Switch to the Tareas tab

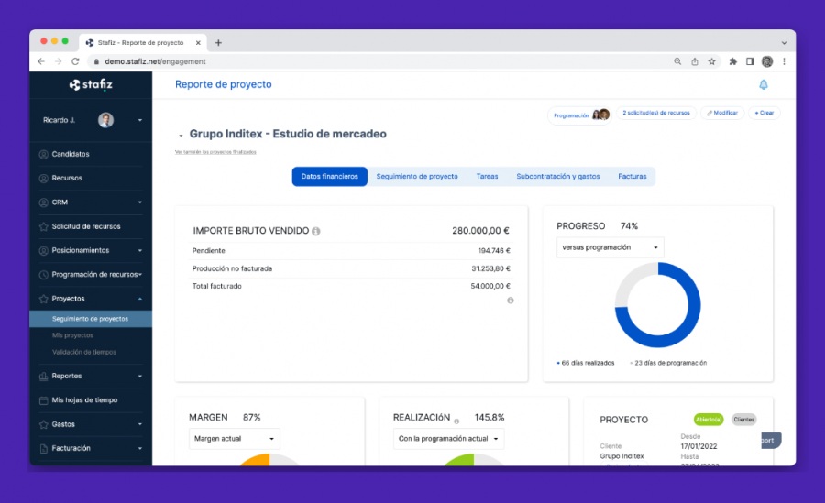488,176
